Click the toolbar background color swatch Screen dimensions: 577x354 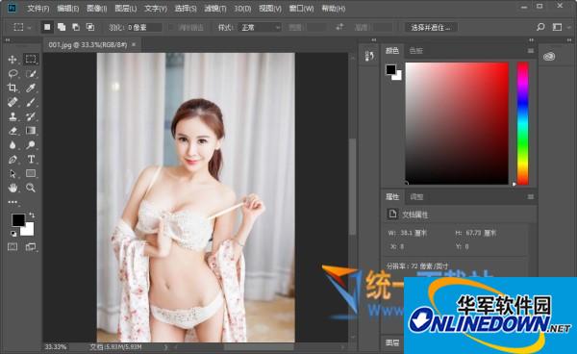coord(29,231)
